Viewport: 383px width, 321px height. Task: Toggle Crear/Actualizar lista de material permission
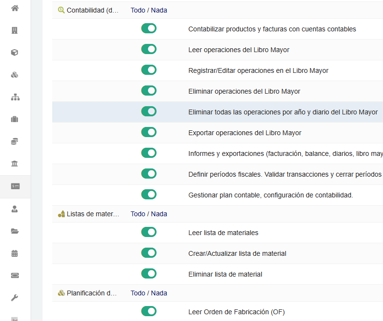coord(149,253)
